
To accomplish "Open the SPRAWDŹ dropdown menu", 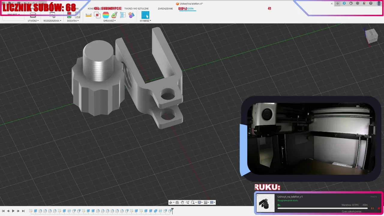I will [109, 21].
